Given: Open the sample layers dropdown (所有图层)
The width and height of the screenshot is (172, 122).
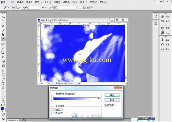Looking at the screenshot, I should pos(62,8).
